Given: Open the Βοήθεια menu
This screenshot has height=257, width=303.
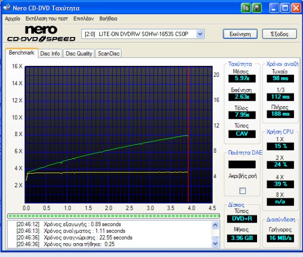Looking at the screenshot, I should [108, 19].
